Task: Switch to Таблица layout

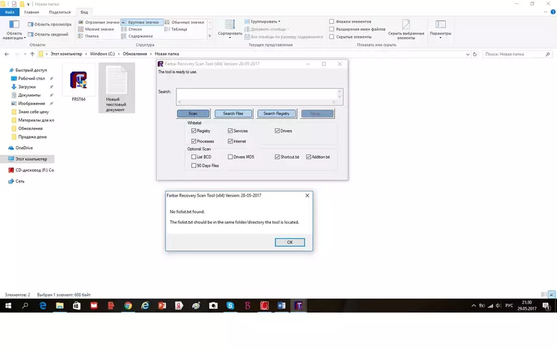Action: [x=176, y=29]
